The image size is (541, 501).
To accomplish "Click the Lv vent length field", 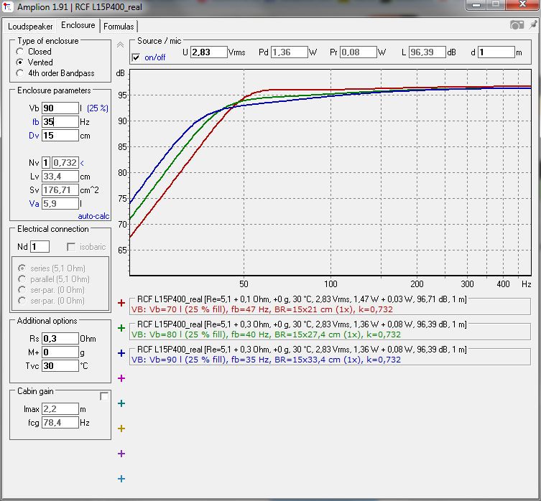I will coord(60,176).
